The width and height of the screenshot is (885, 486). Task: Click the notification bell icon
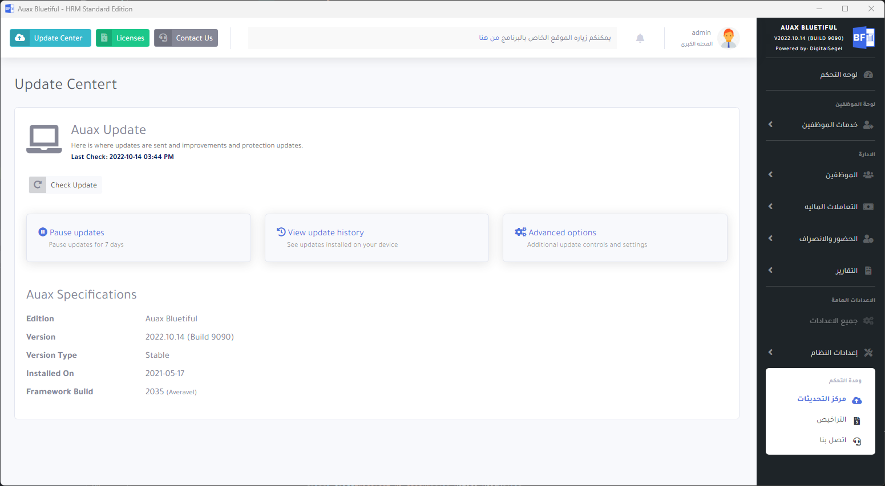point(640,38)
